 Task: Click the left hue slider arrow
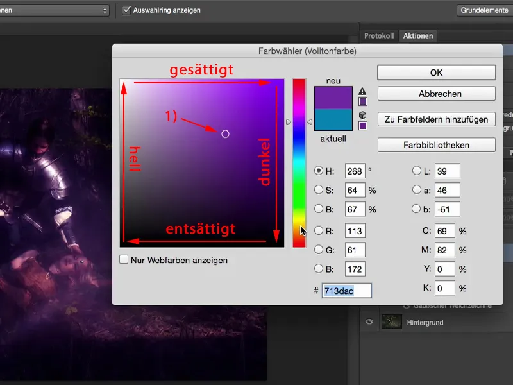click(x=288, y=122)
